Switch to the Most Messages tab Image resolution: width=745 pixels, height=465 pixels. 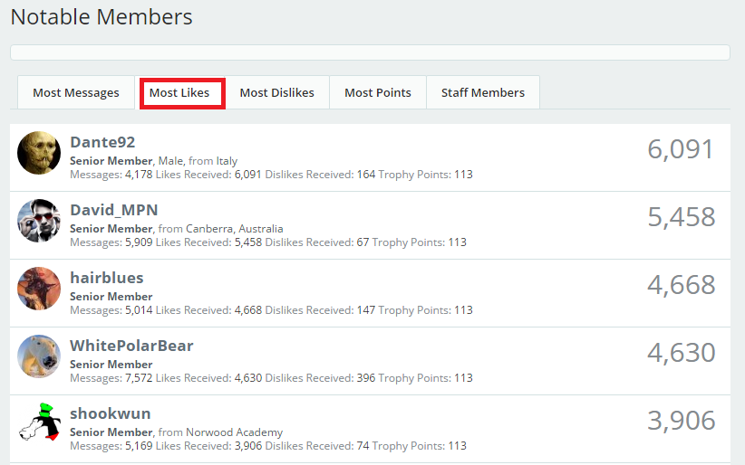(x=76, y=93)
